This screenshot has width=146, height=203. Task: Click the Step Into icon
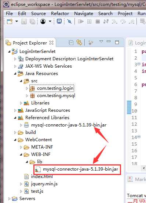(114, 21)
